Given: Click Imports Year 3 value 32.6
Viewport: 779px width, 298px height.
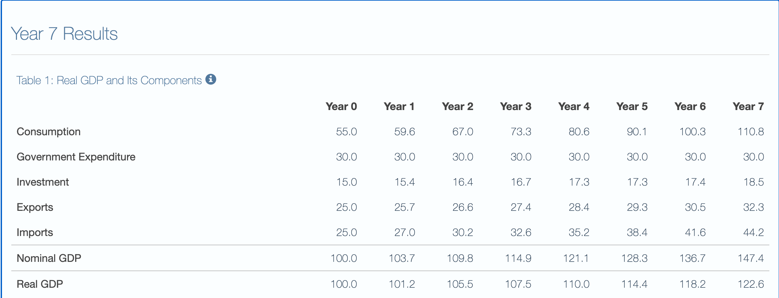Looking at the screenshot, I should pos(521,232).
